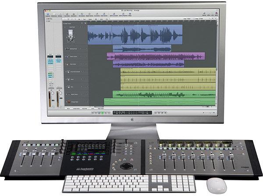
Task: Open the Snap mode dropdown
Action: click(x=190, y=19)
